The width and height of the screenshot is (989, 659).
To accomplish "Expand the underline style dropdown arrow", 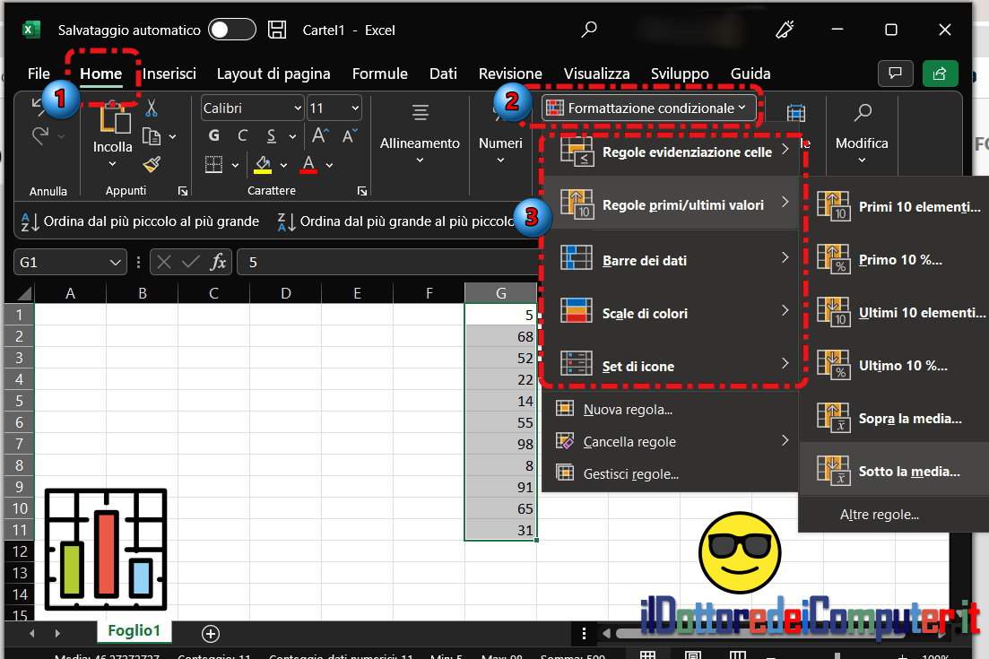I will pos(292,136).
